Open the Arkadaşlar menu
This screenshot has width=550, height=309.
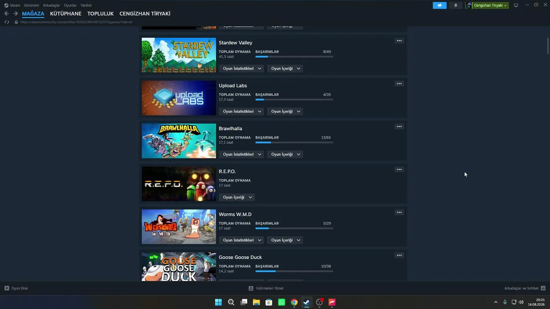(52, 6)
